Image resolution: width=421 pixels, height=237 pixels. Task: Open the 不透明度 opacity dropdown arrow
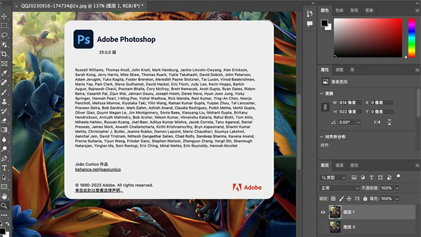[397, 188]
